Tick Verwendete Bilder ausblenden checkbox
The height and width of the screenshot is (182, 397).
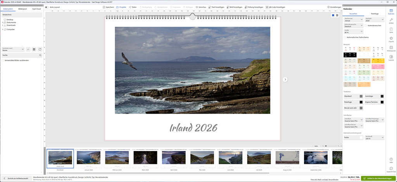coord(3,60)
